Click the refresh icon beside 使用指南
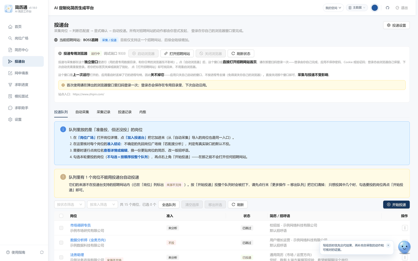The width and height of the screenshot is (418, 261). point(42,252)
